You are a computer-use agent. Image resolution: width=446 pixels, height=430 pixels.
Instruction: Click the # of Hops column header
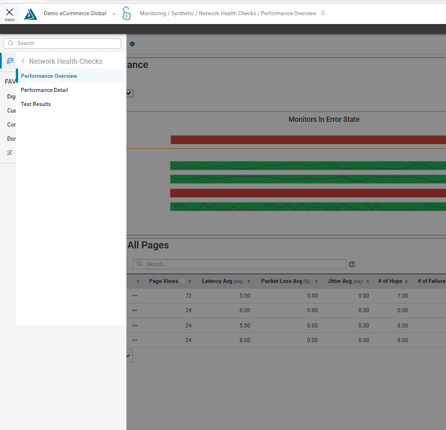pyautogui.click(x=390, y=281)
